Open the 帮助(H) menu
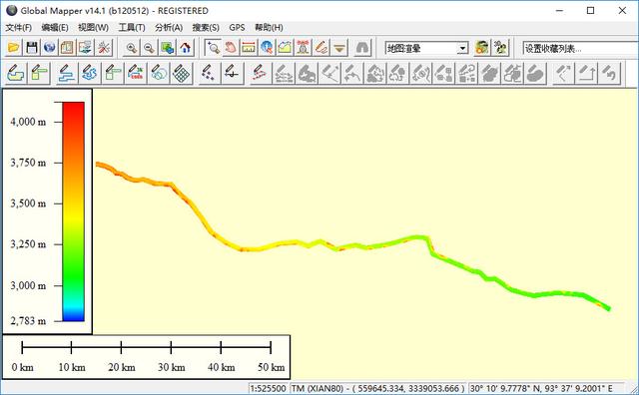Viewport: 639px width, 395px height. point(269,27)
